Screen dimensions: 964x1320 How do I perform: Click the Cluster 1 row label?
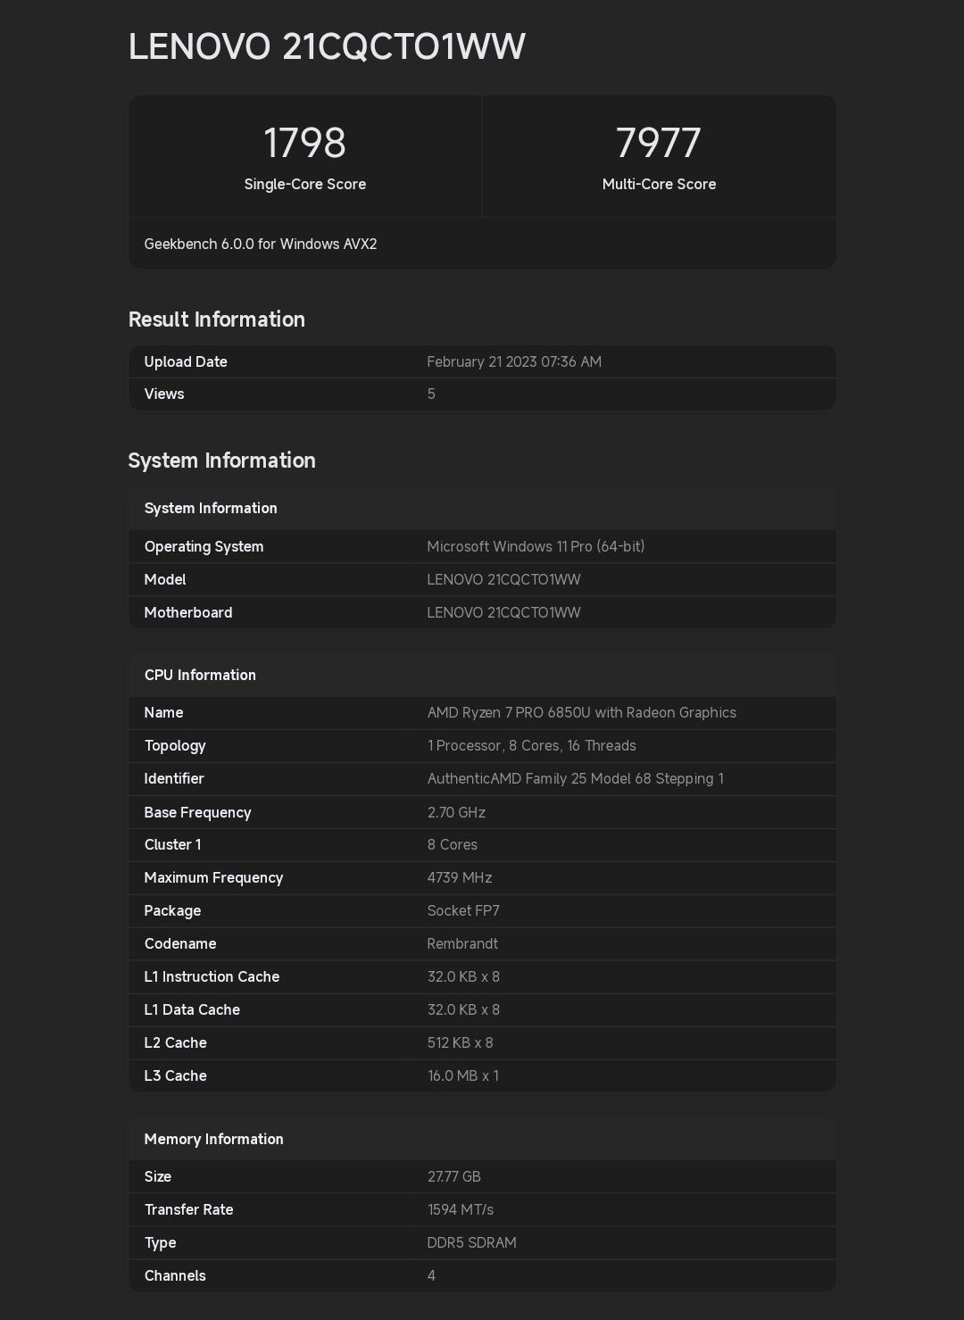tap(172, 844)
